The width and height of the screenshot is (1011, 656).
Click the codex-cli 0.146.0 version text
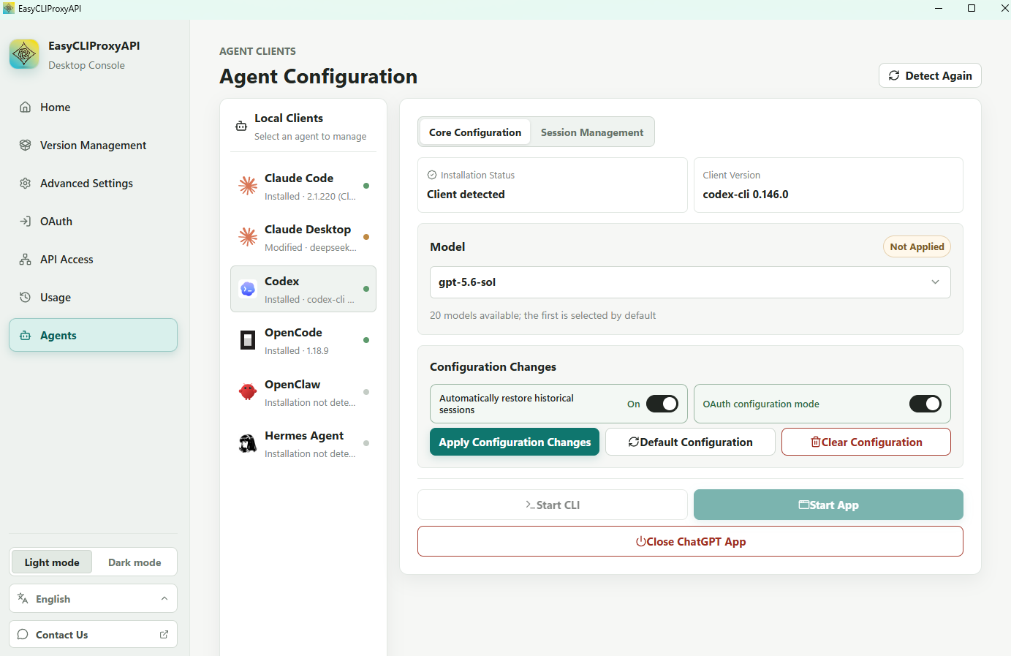[746, 195]
